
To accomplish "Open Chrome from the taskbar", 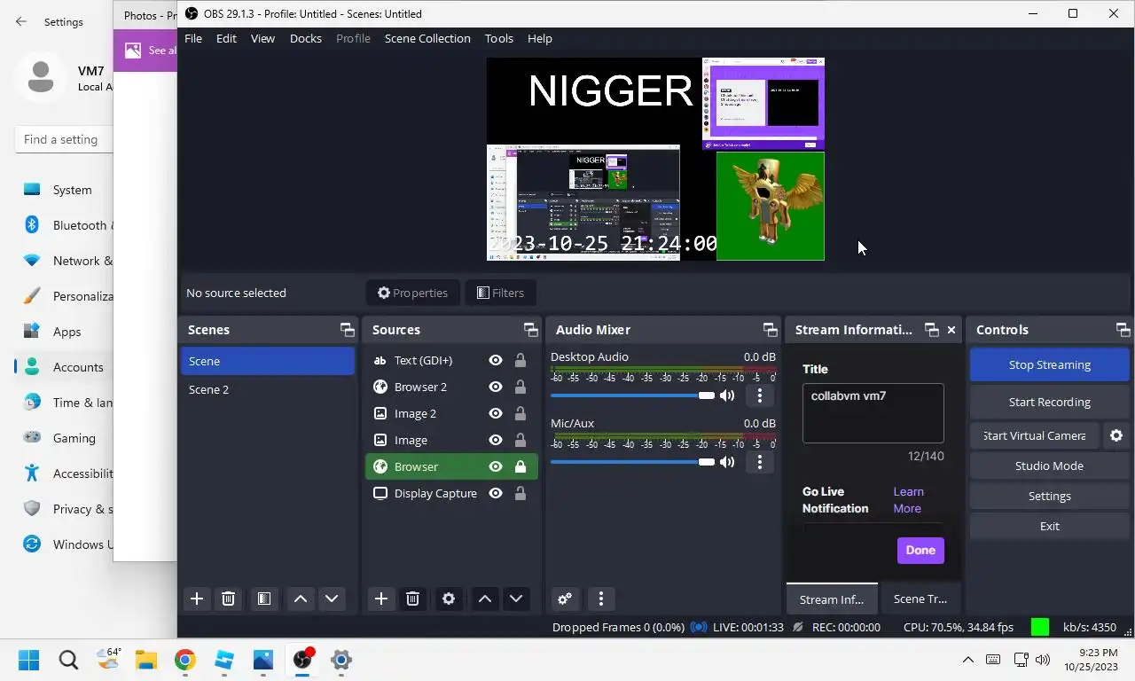I will tap(184, 660).
